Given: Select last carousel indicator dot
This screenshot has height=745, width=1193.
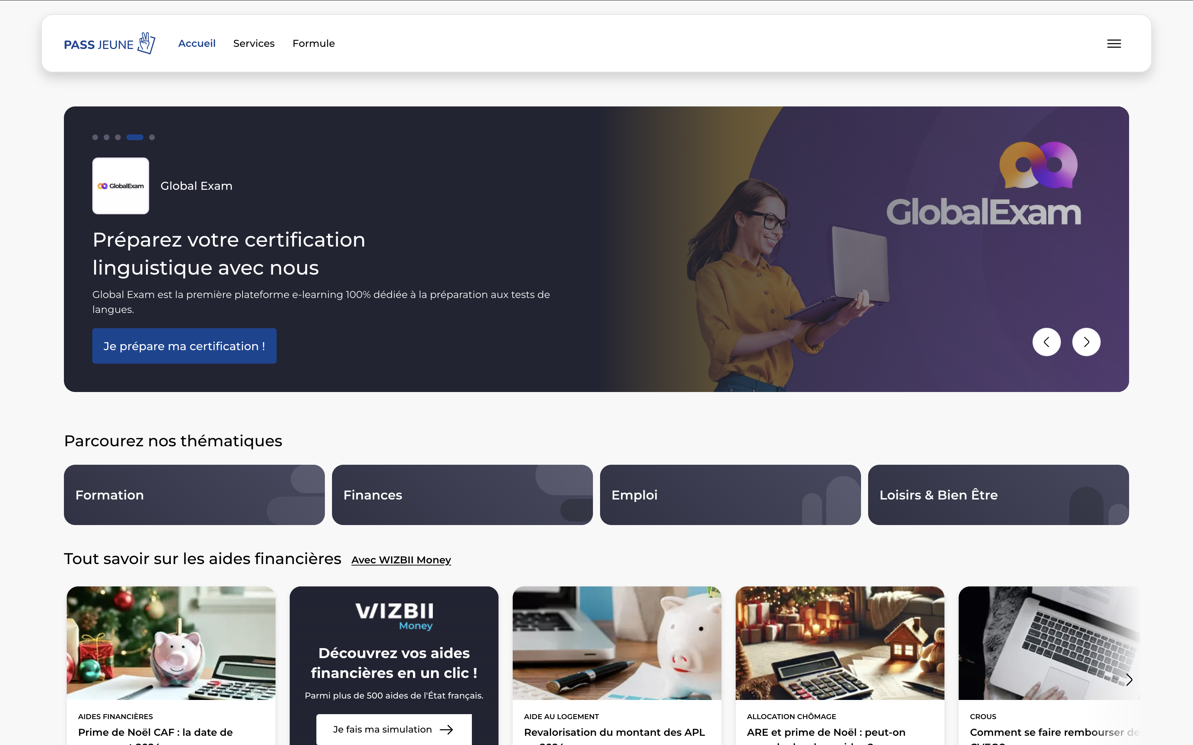Looking at the screenshot, I should [152, 138].
